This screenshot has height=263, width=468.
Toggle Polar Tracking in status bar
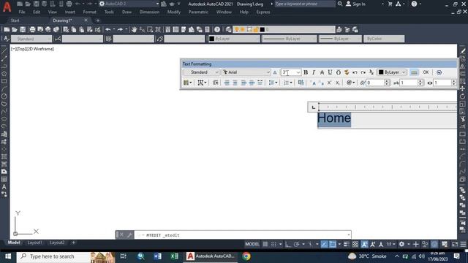(296, 244)
